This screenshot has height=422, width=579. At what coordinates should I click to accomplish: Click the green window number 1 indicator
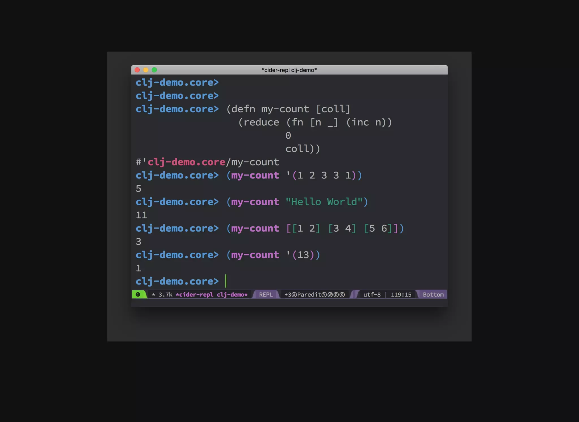coord(138,295)
